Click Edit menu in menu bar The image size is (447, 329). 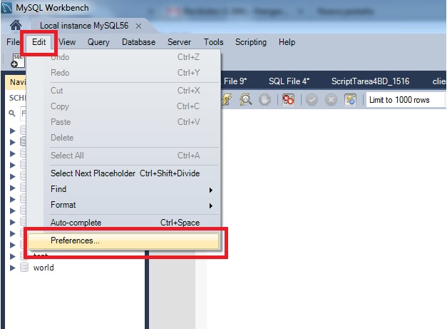38,42
